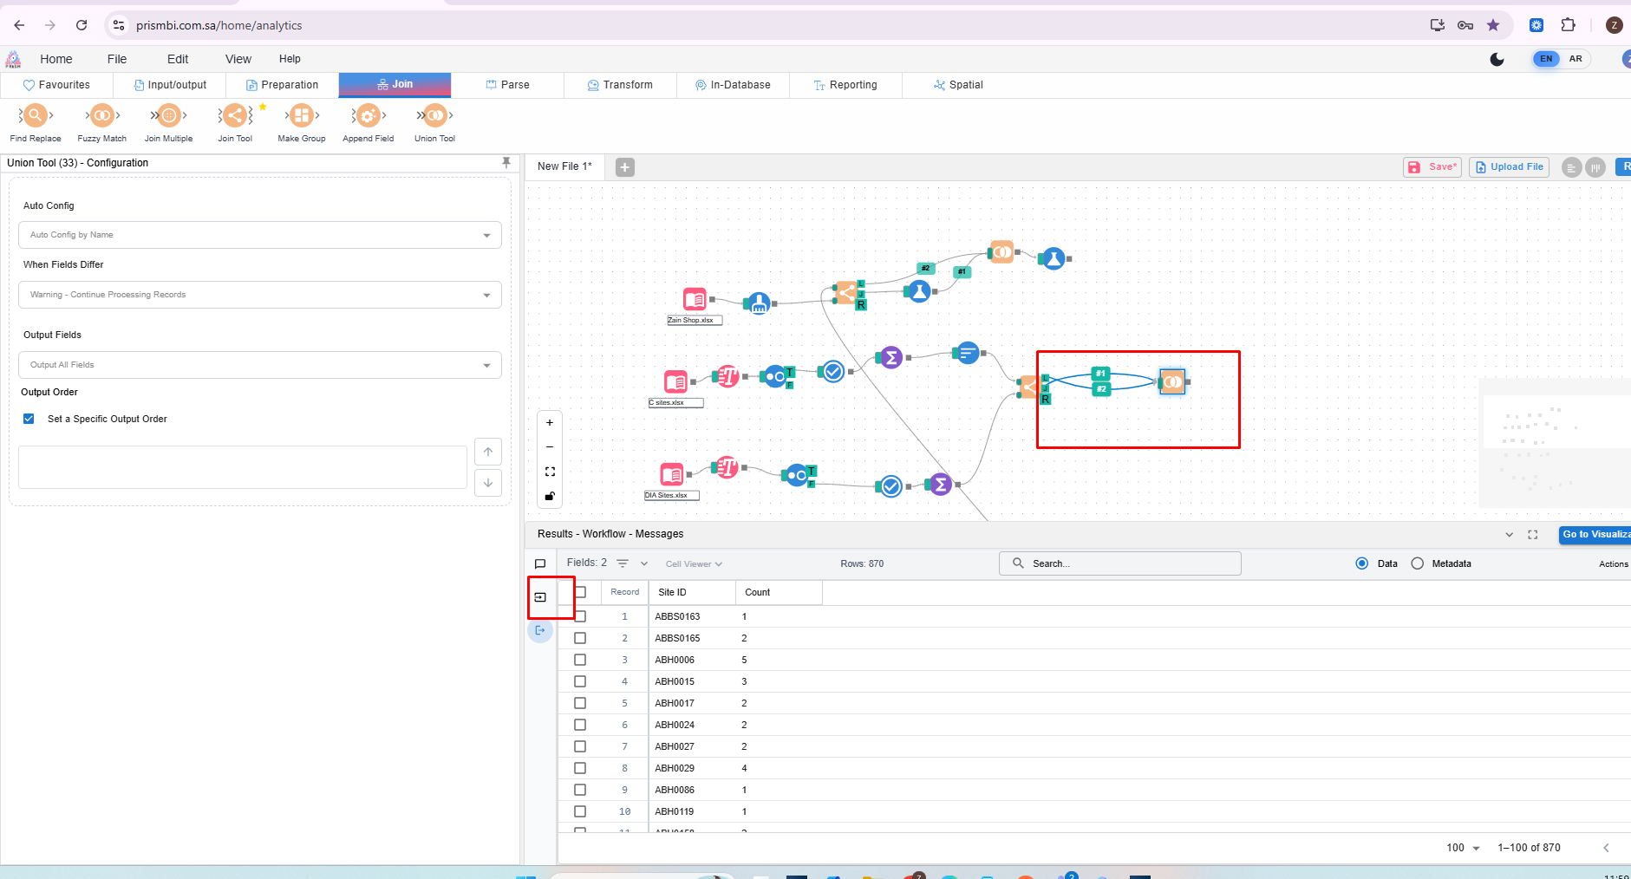Viewport: 1631px width, 879px height.
Task: Select the Fuzzy Match tool icon
Action: pos(101,115)
